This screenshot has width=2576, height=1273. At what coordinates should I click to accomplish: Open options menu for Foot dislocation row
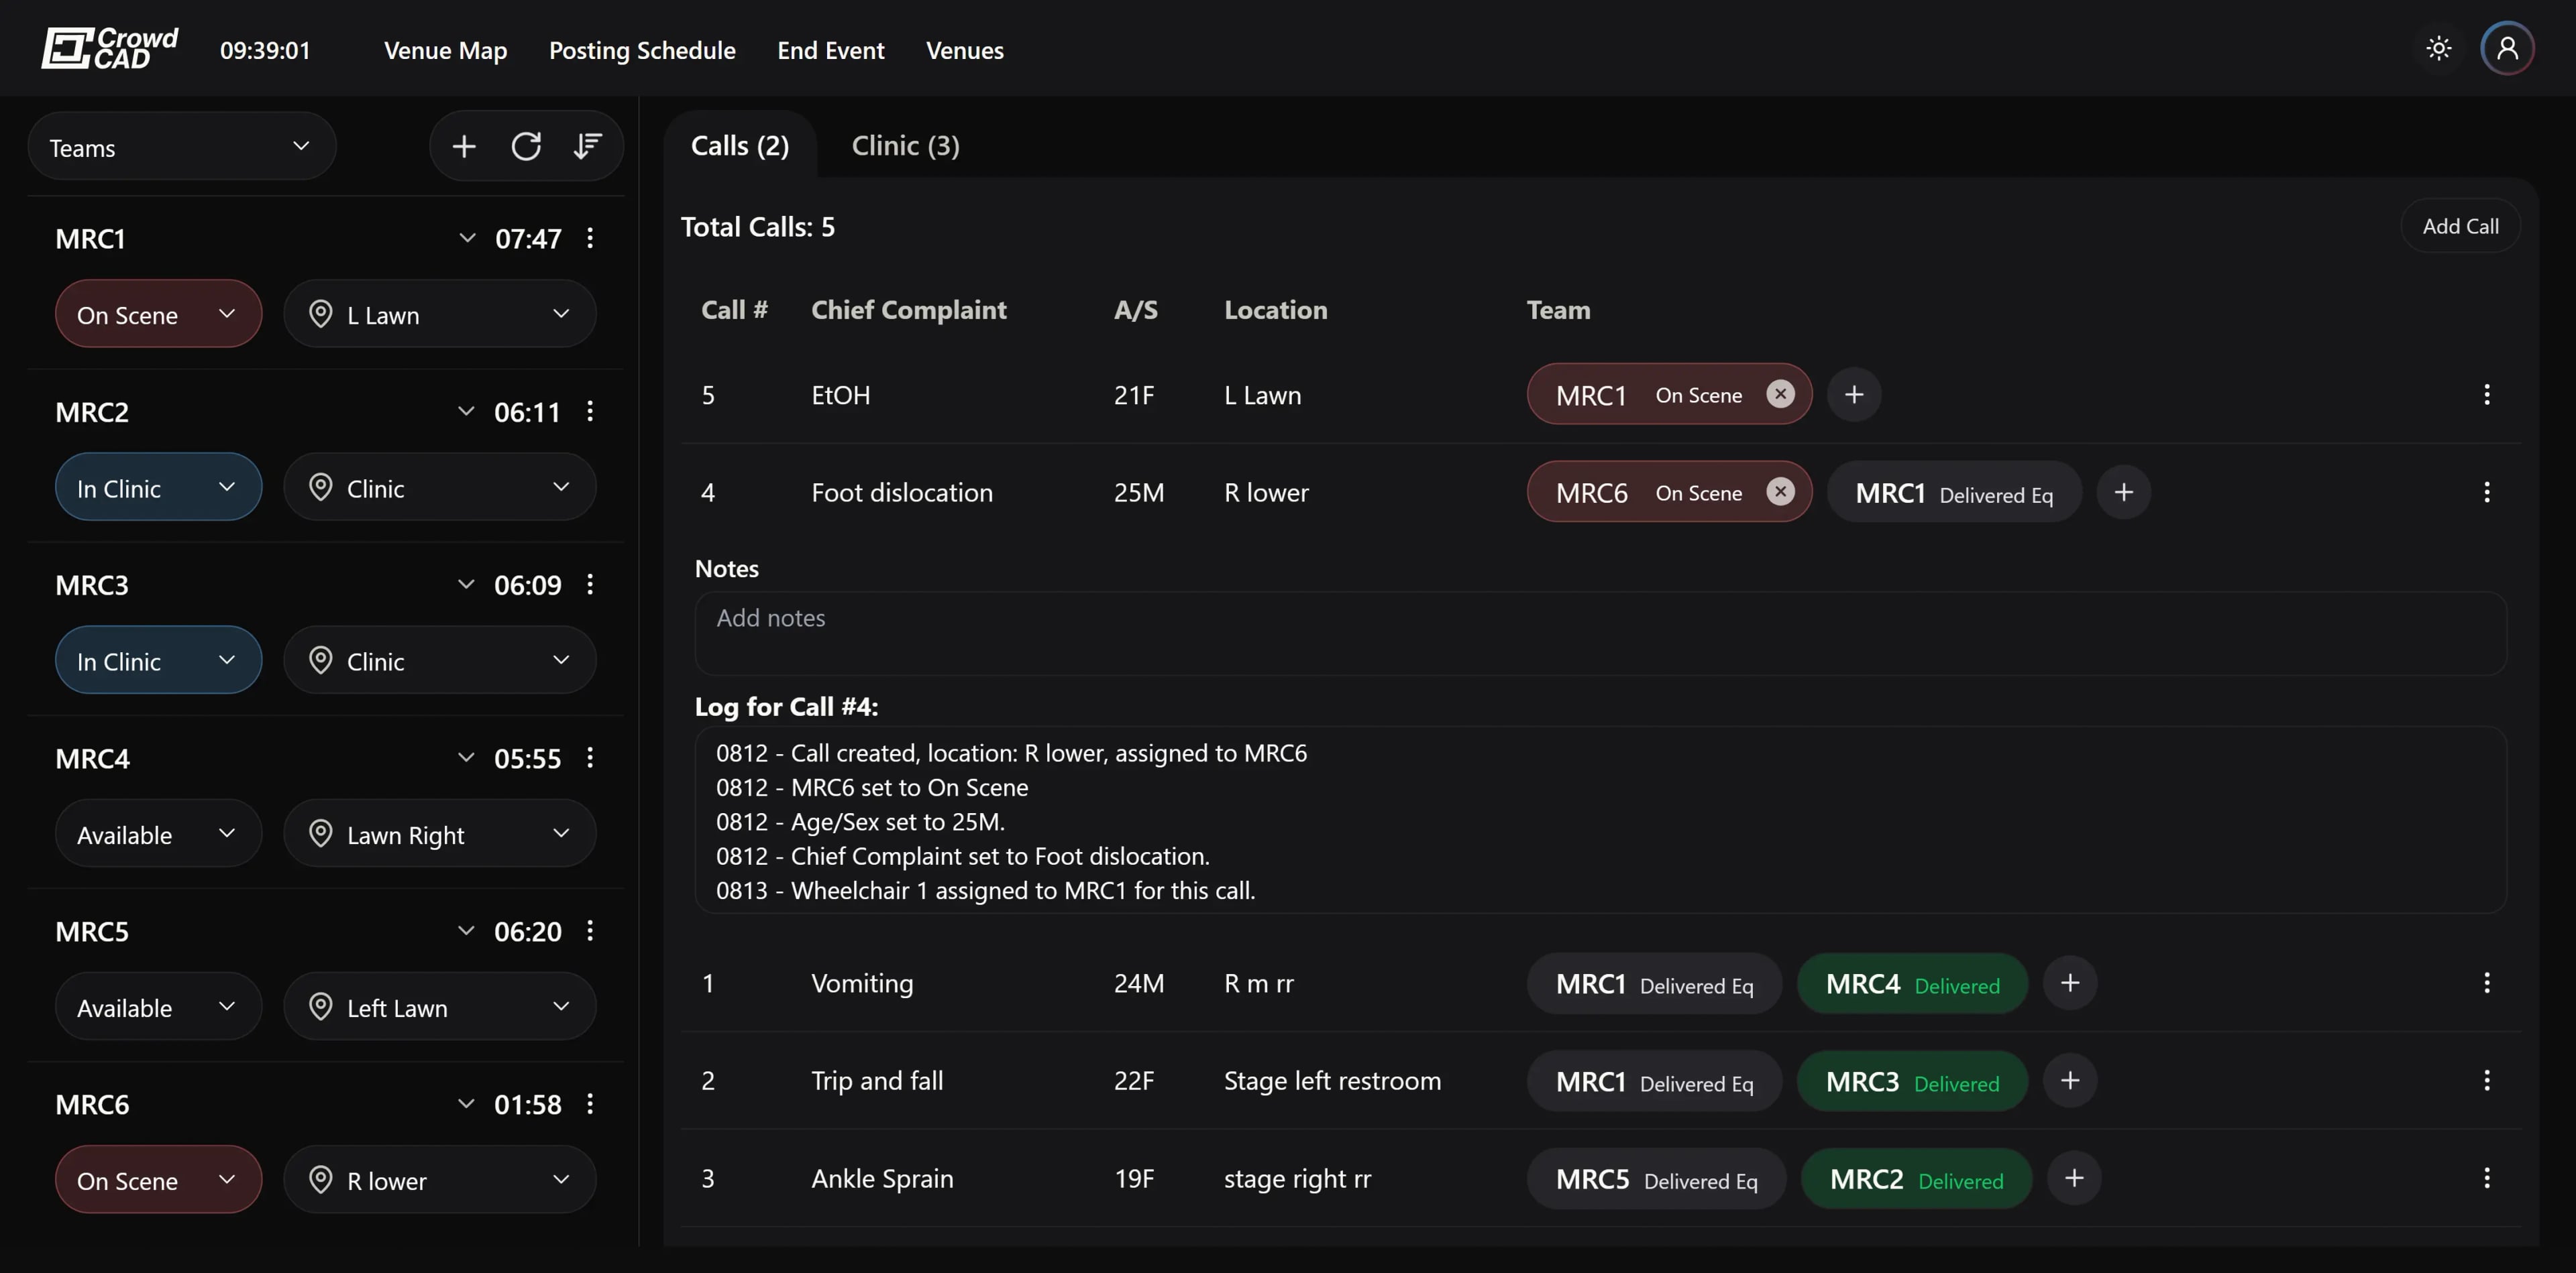click(2487, 491)
